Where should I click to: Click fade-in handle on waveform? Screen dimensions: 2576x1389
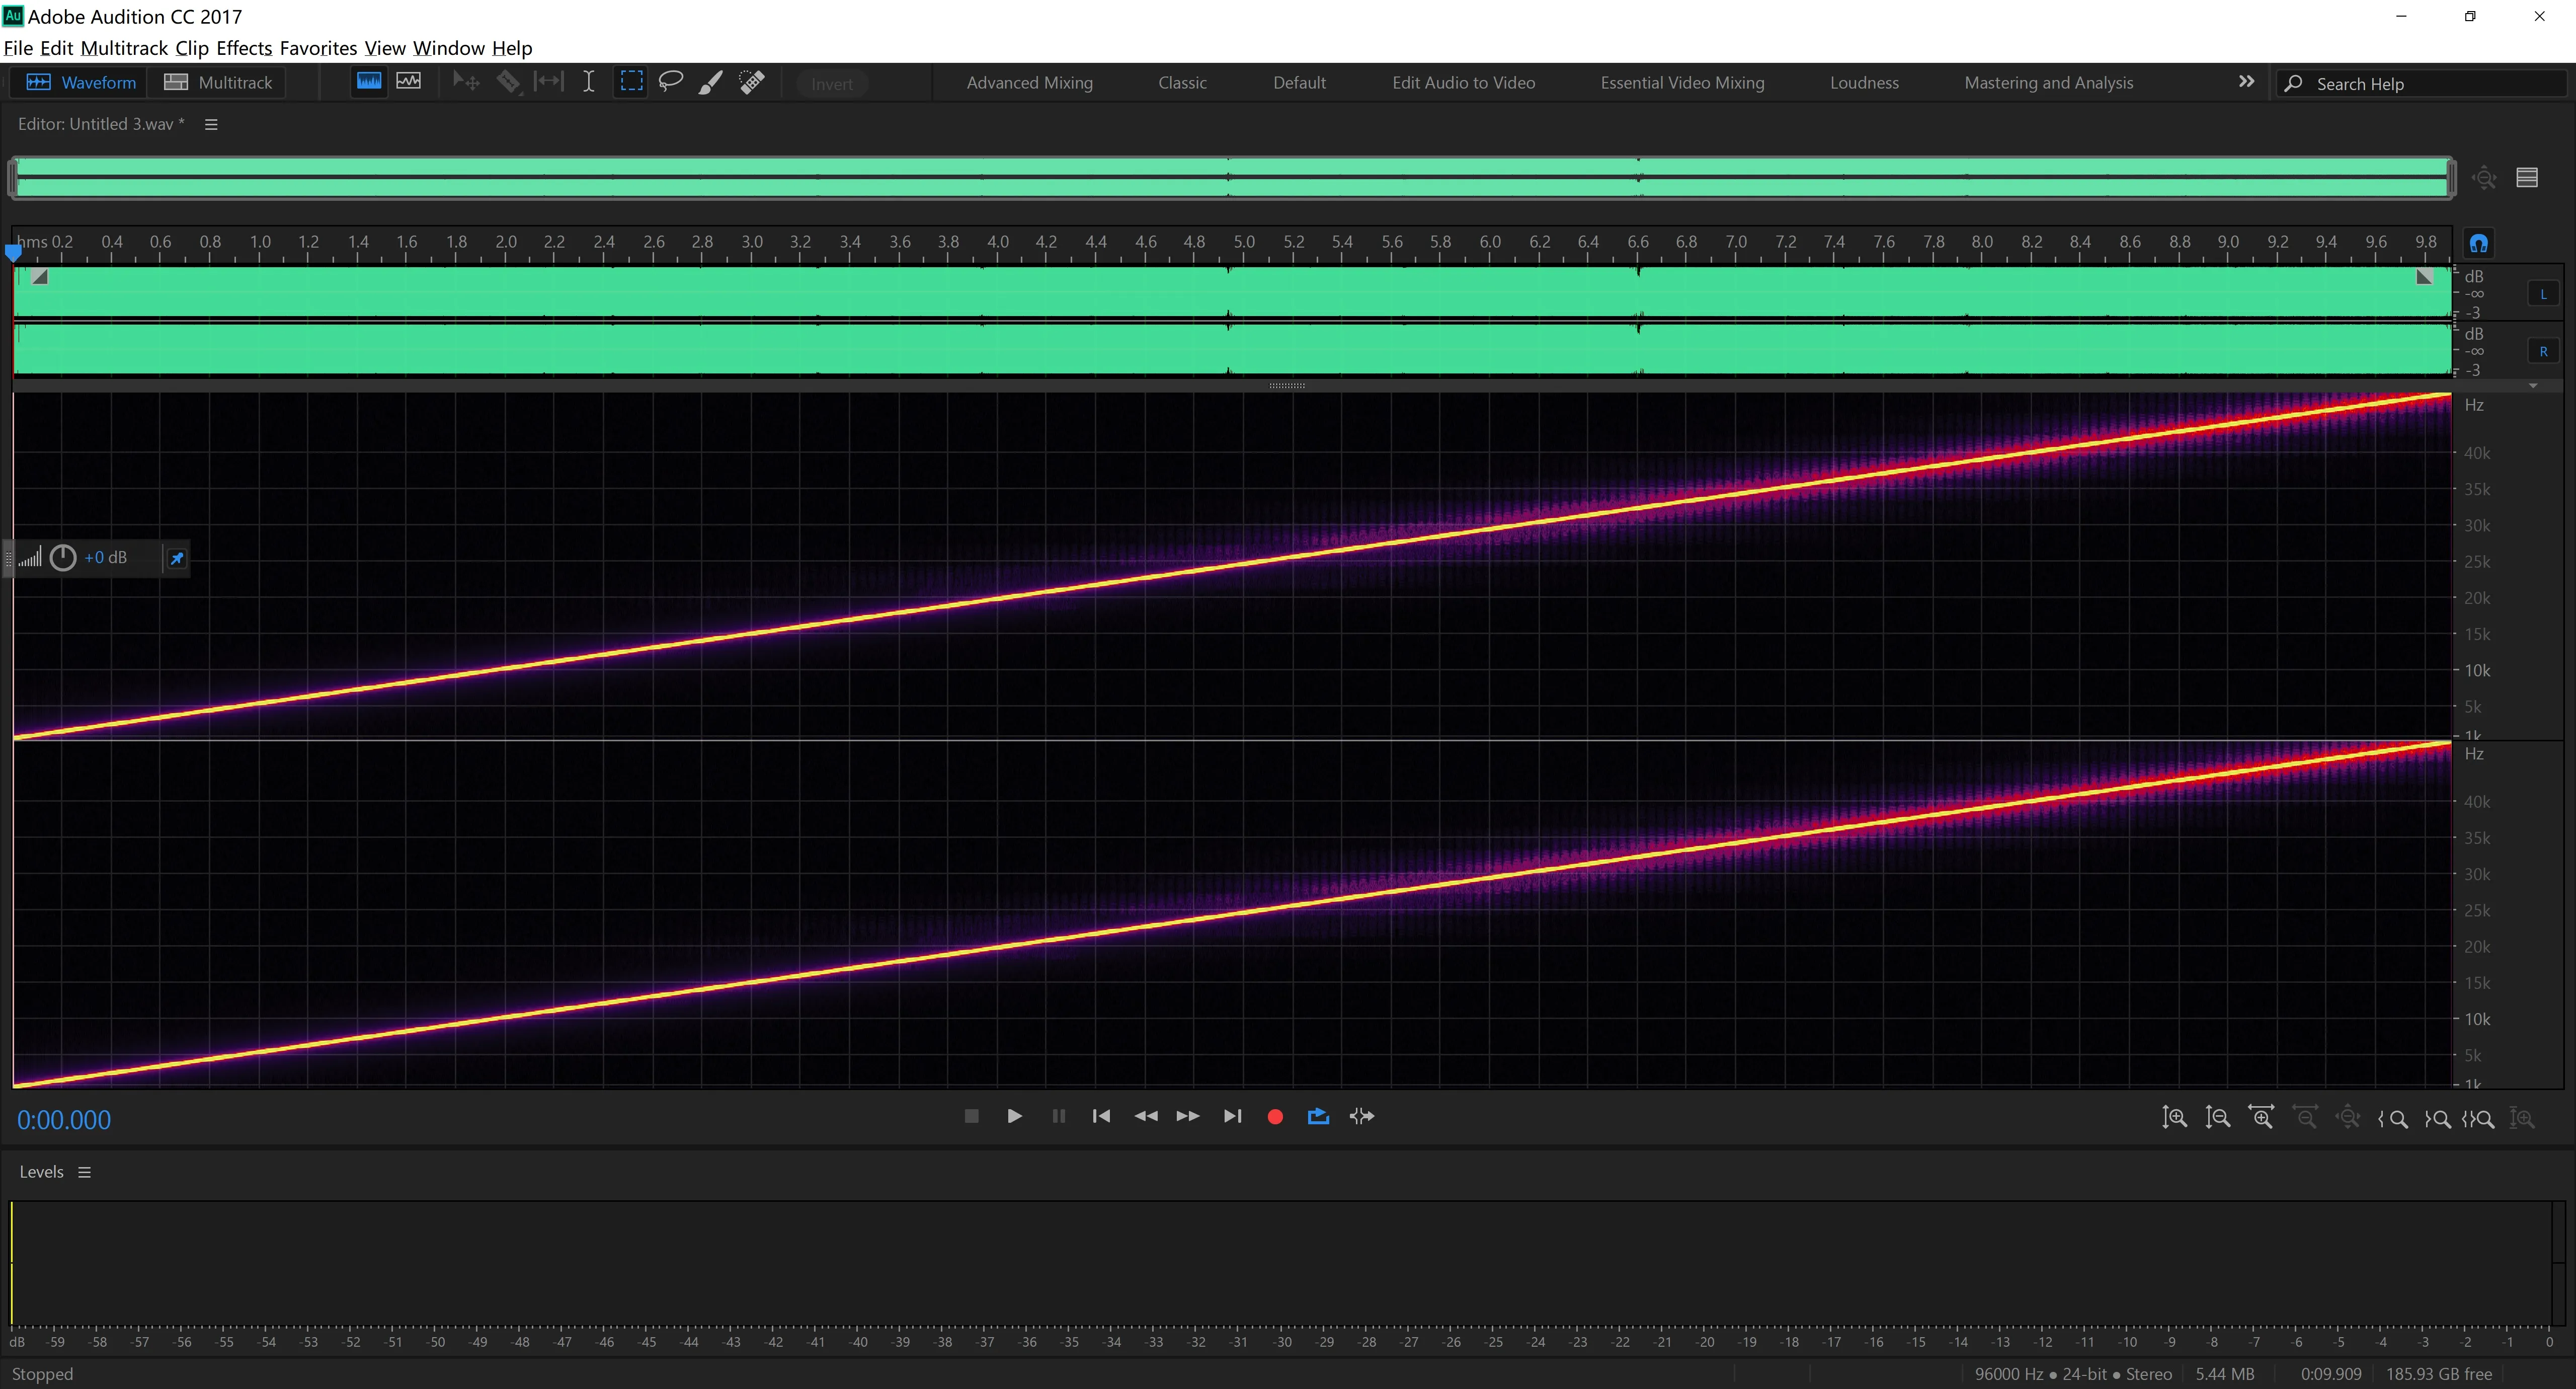[x=39, y=277]
